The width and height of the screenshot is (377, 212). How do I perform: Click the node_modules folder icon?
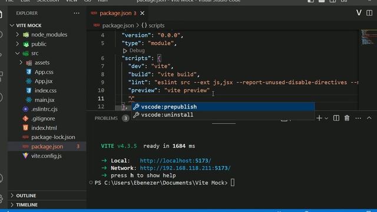26,35
